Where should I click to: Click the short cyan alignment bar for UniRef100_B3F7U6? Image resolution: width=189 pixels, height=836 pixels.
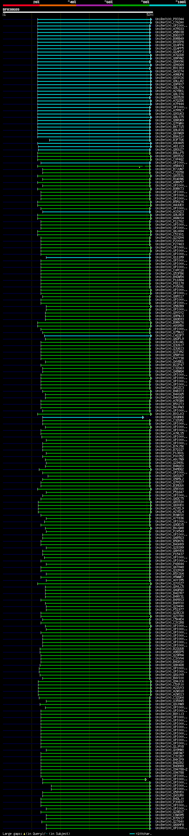point(100,140)
